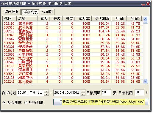Select the 豫光金铅 row
Screen dimensions: 153x113
[x=73, y=43]
